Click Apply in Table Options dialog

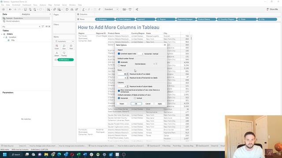[x=160, y=104]
